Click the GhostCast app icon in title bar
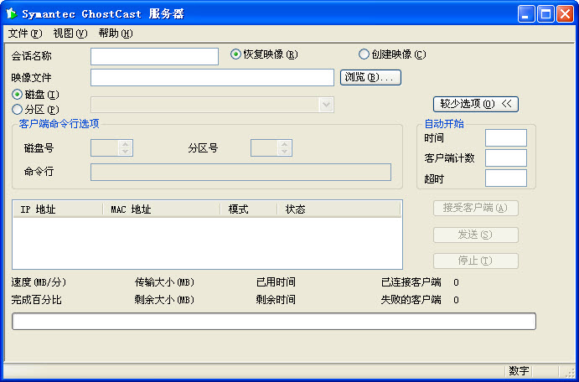The image size is (579, 382). point(12,14)
